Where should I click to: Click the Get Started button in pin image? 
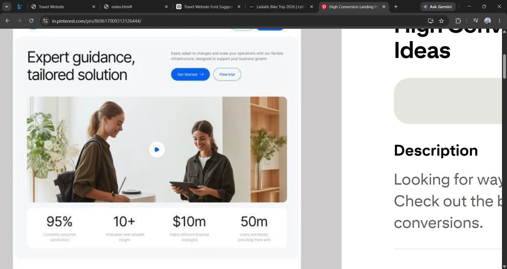coord(190,74)
